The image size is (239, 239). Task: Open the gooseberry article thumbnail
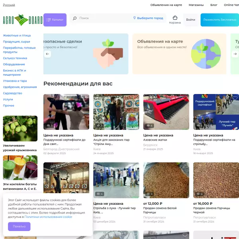pyautogui.click(x=20, y=129)
